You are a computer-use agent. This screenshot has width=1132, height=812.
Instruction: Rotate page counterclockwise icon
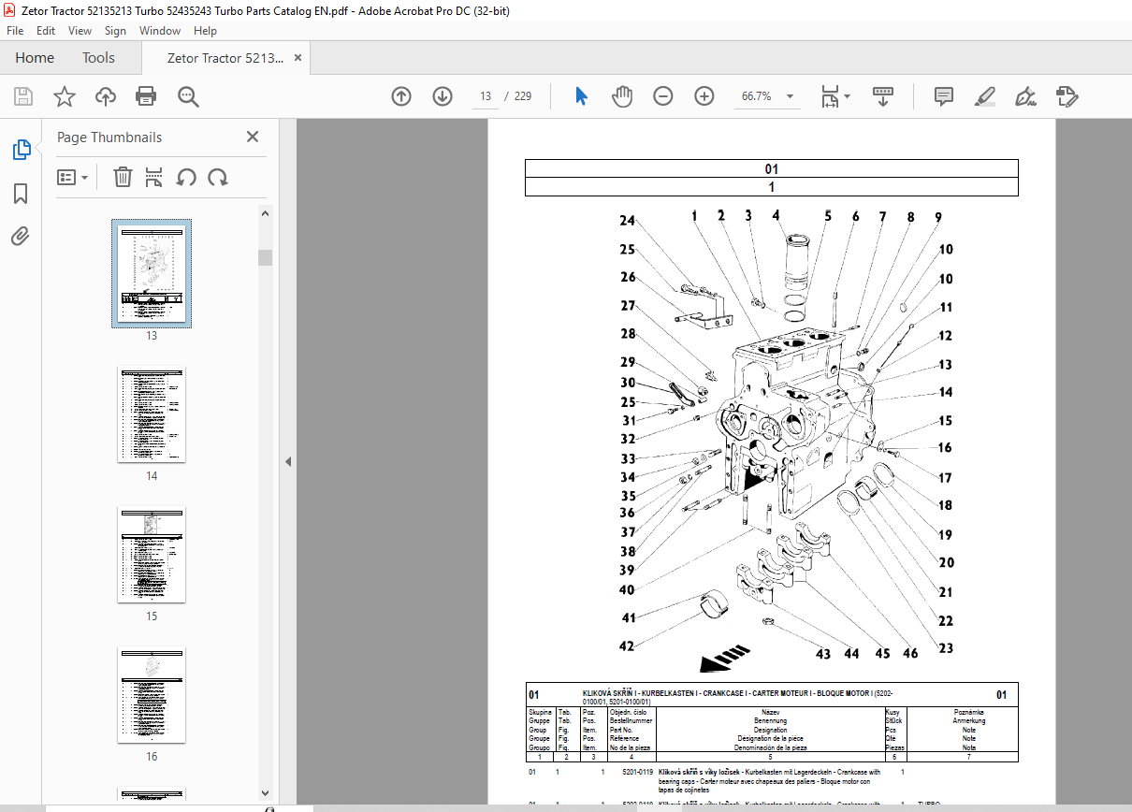[186, 177]
